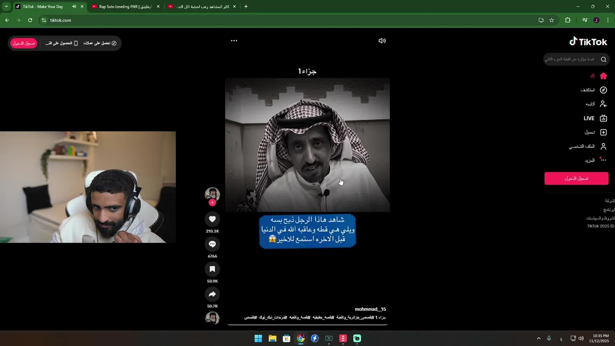
Task: Click the pink sidebar login button تسجيل الدخول
Action: tap(577, 178)
